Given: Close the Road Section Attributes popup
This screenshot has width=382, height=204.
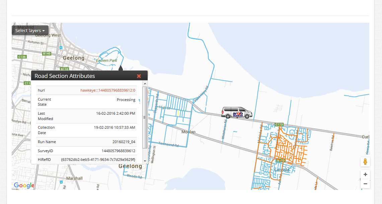Looking at the screenshot, I should [x=139, y=76].
